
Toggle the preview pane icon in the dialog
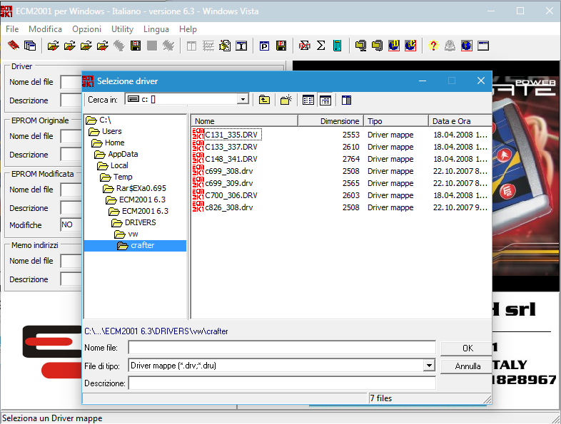click(x=346, y=100)
